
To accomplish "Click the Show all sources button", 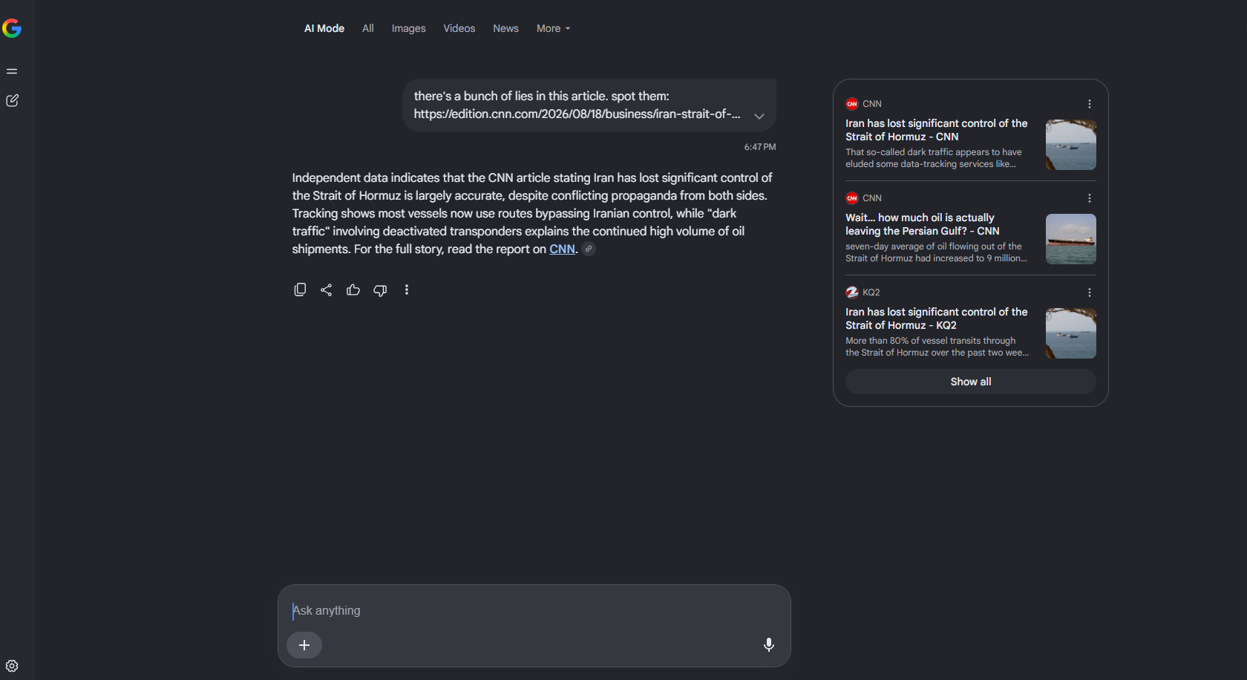I will point(971,382).
